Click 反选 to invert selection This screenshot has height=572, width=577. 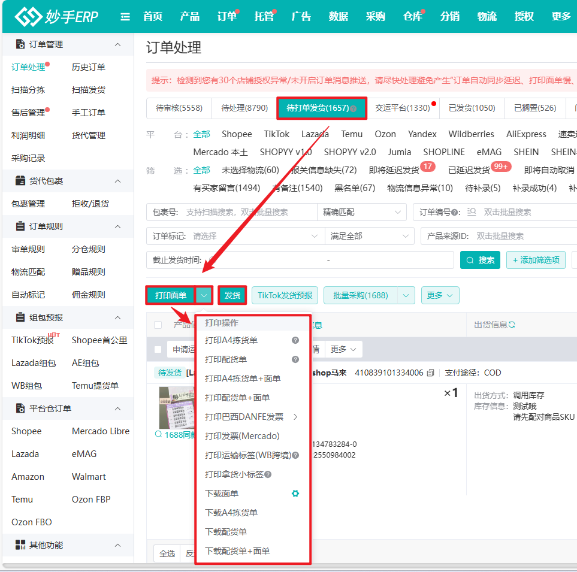coord(191,553)
